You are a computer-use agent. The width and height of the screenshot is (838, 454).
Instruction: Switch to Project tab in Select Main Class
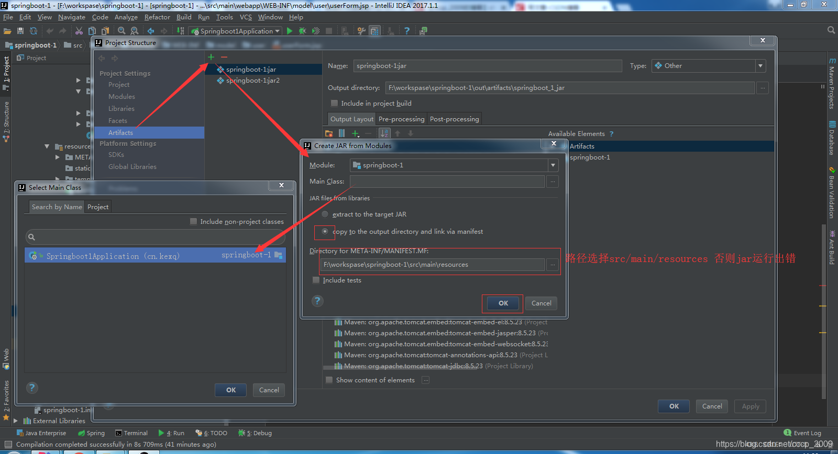[98, 207]
